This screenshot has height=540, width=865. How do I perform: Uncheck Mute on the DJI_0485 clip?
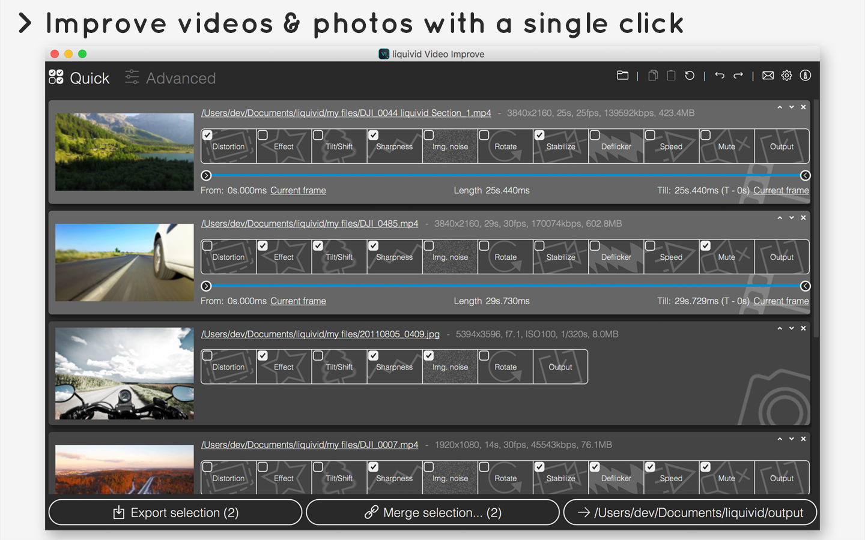[x=705, y=245]
